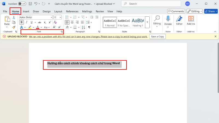This screenshot has height=123, width=219.
Task: Click the Search box
Action: 151,4
